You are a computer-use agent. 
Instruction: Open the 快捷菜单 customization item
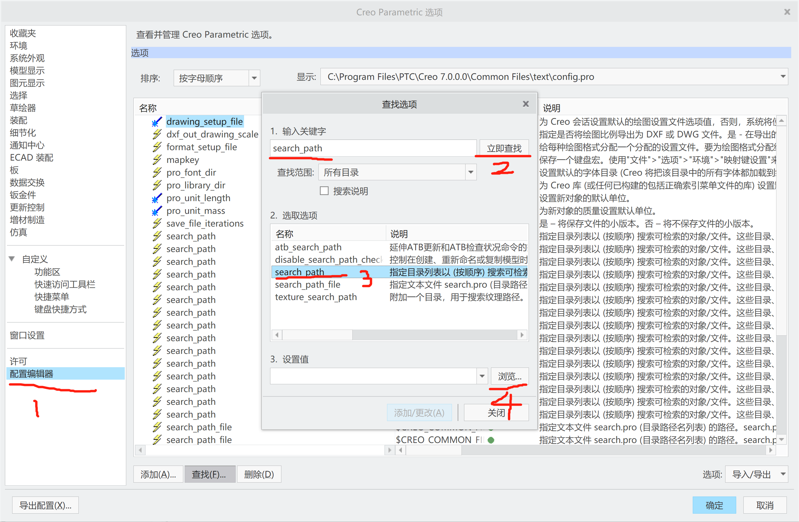[52, 297]
